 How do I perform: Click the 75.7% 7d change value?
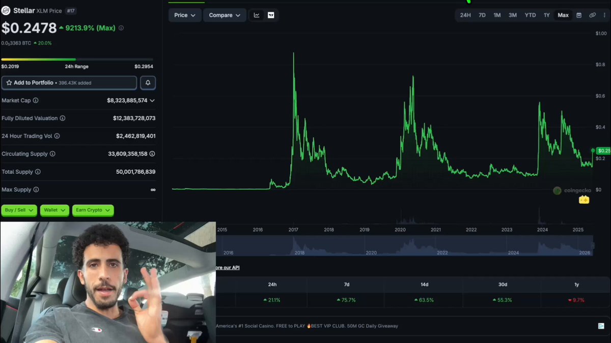point(346,300)
